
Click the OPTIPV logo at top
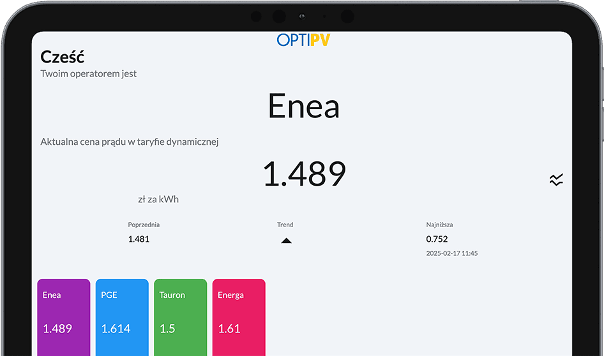tap(303, 40)
